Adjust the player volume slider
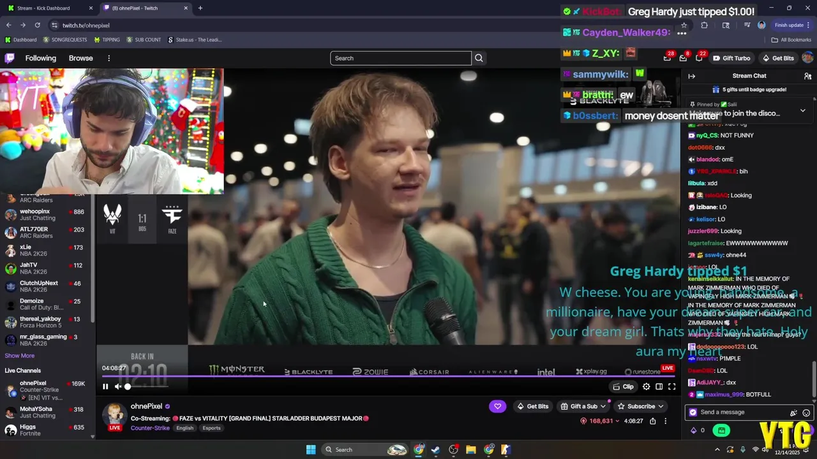Viewport: 817px width, 459px height. click(147, 386)
